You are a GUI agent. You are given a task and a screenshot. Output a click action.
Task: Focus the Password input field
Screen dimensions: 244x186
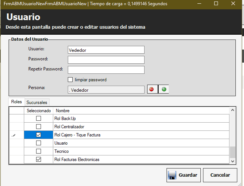(106, 60)
